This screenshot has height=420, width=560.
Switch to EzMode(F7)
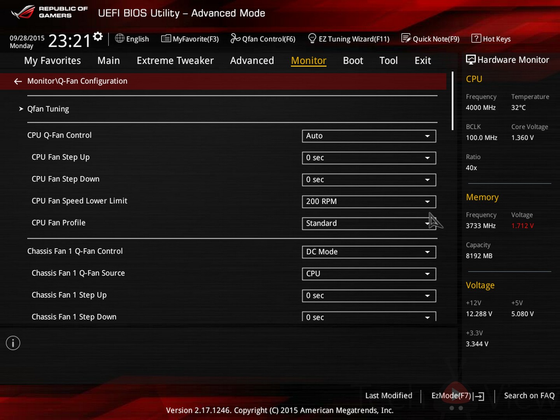click(x=451, y=395)
